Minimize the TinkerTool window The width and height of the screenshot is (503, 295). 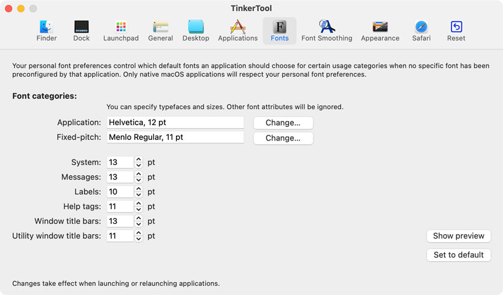[x=21, y=9]
